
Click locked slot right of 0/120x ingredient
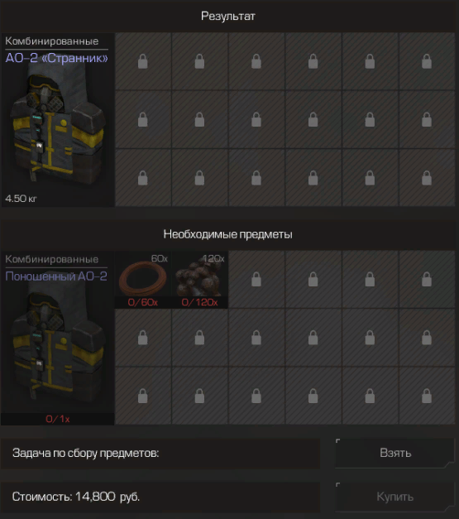256,279
